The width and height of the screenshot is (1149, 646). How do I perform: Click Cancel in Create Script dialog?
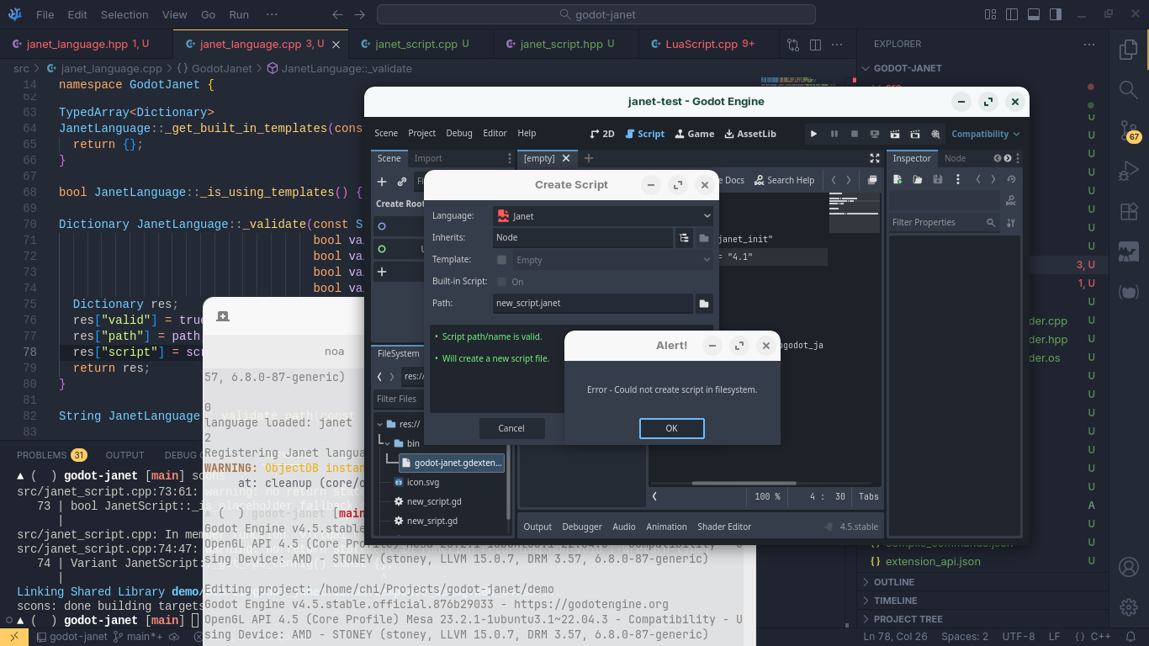tap(511, 428)
